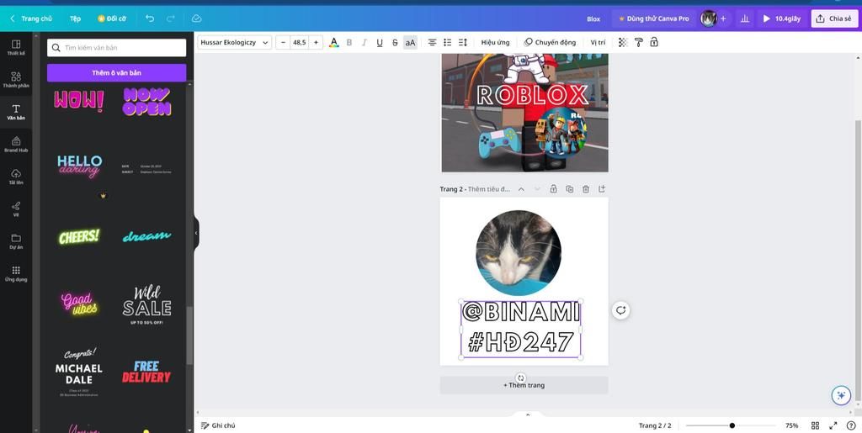Click the text alignment icon
Image resolution: width=862 pixels, height=433 pixels.
[432, 42]
